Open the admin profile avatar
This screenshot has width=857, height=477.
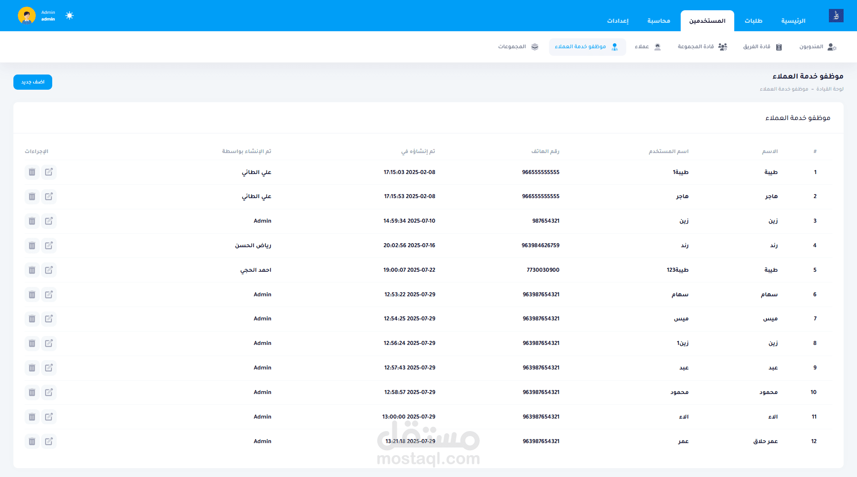(x=27, y=16)
